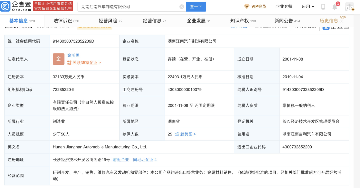The image size is (360, 188).
Task: Select staff size 少于50人
Action: (x=61, y=134)
